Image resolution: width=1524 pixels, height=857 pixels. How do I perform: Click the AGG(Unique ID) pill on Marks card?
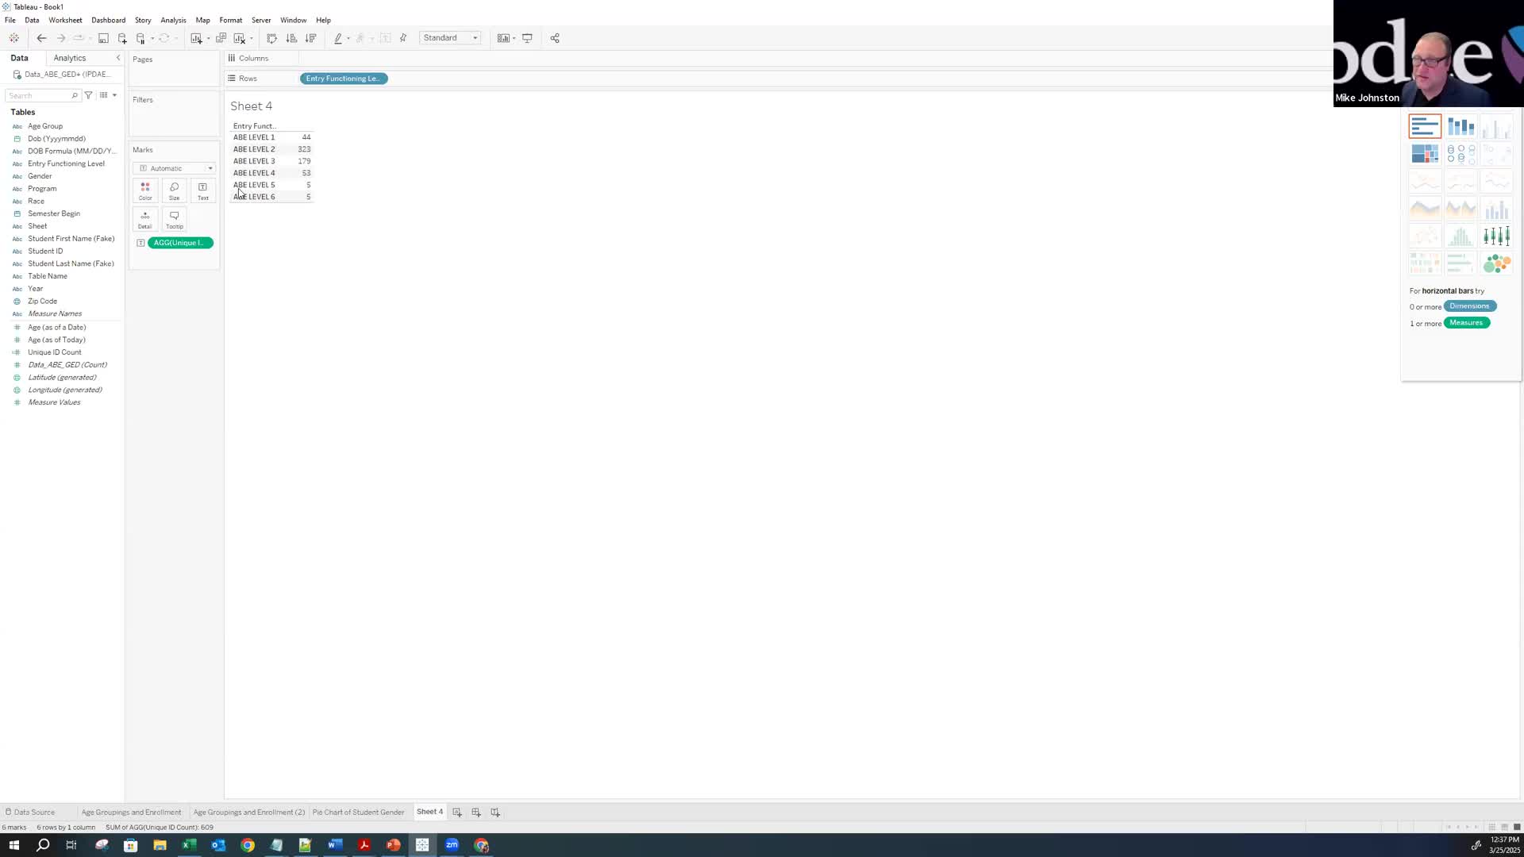(179, 243)
